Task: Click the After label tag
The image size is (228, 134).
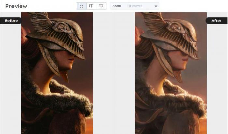Action: tap(217, 20)
